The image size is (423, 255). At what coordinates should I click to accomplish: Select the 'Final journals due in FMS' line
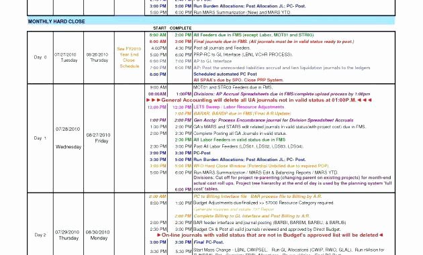[x=274, y=42]
